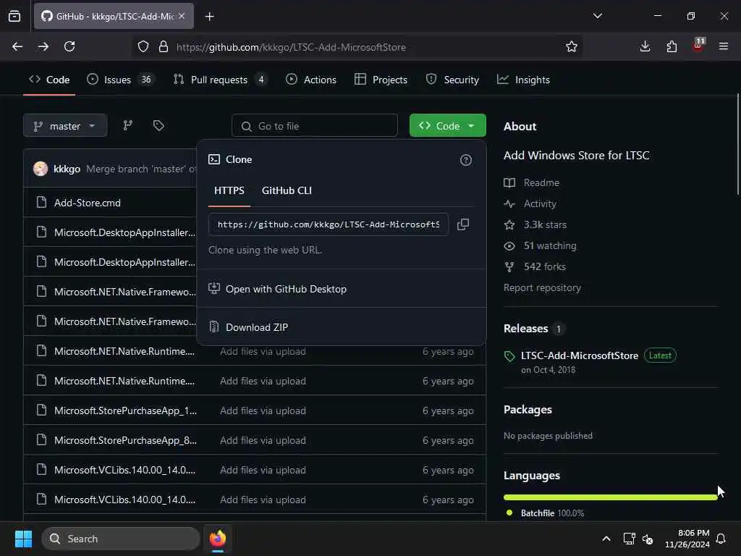Open the Pull requests tab
Screen dimensions: 741x556
click(x=220, y=80)
